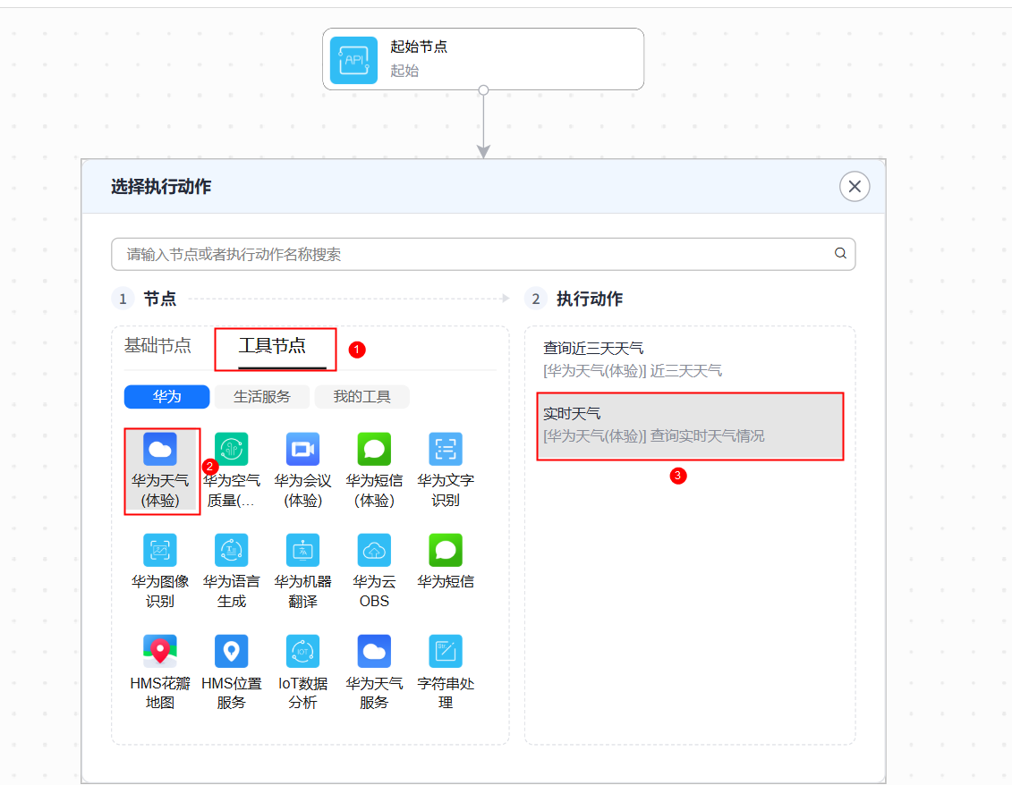Choose the 华为文字识别 tool icon

pos(446,449)
